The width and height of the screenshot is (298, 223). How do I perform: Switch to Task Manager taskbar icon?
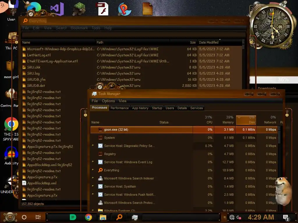click(x=135, y=217)
